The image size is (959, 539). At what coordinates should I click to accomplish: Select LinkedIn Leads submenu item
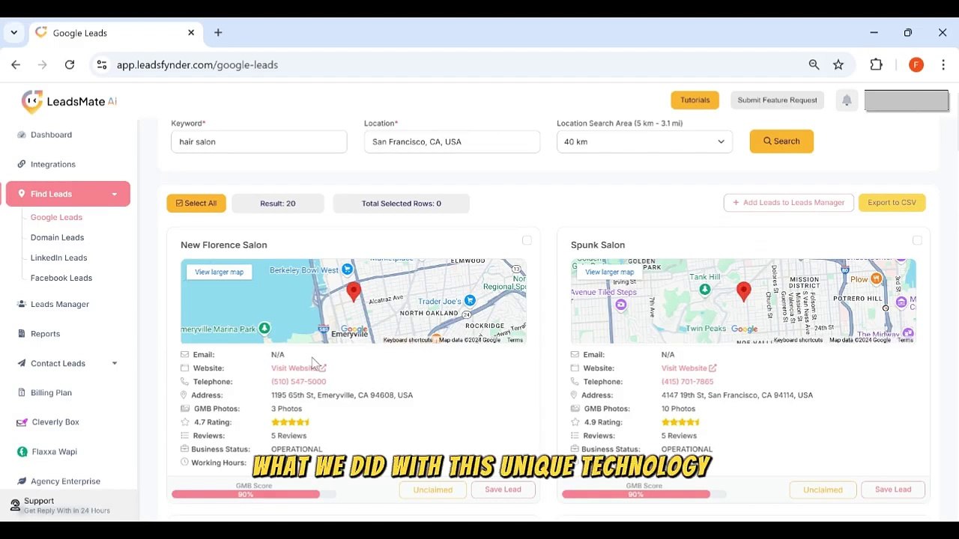pos(58,258)
